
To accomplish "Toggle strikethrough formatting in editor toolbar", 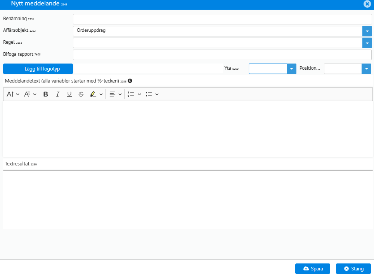I will click(x=81, y=94).
